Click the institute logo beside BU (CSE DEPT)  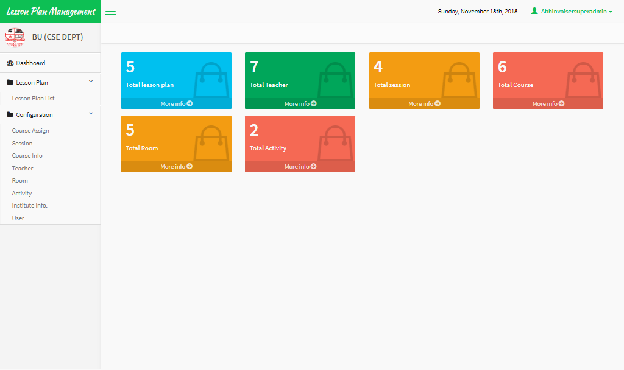coord(15,37)
